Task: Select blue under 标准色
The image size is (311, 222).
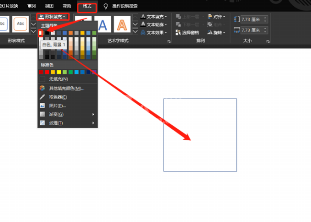Action: tap(82, 72)
